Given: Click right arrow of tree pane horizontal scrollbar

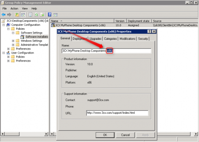Looking at the screenshot, I should pyautogui.click(x=46, y=134).
